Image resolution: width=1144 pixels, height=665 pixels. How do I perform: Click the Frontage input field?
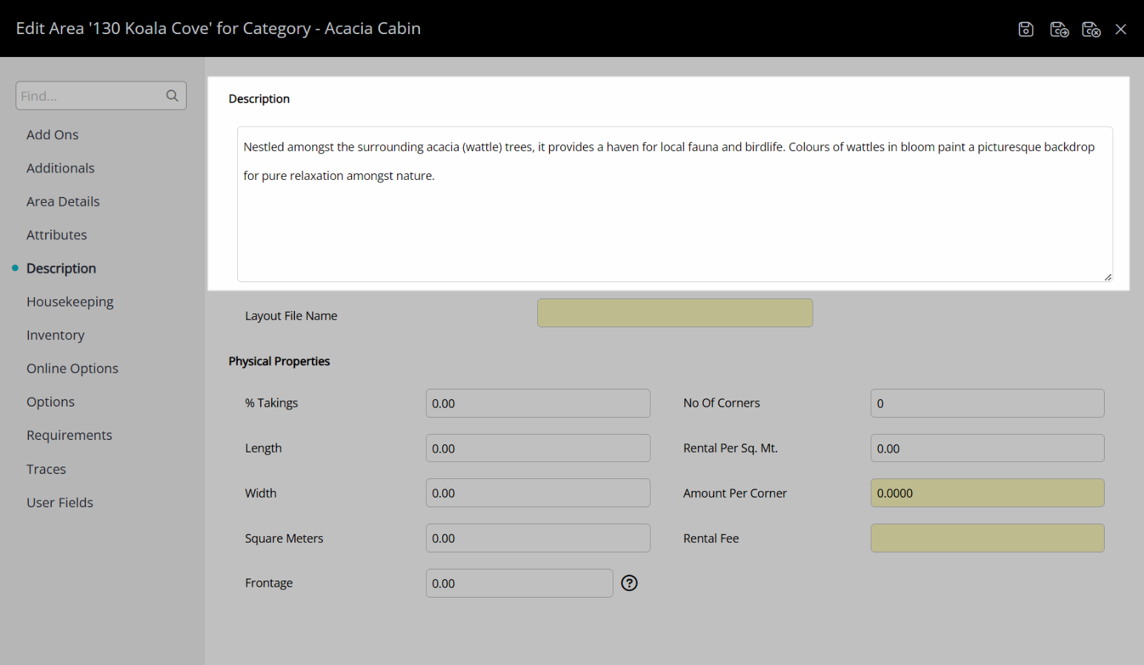coord(519,583)
